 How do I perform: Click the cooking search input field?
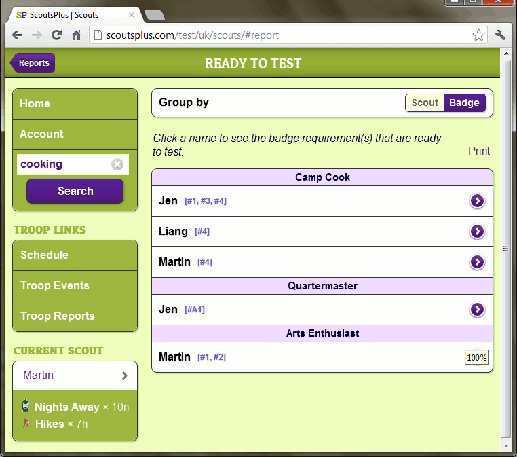tap(63, 164)
